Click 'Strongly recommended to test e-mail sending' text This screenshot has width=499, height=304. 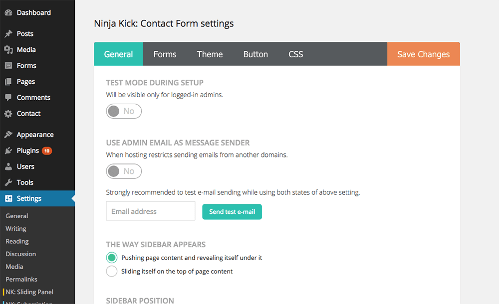coord(233,192)
